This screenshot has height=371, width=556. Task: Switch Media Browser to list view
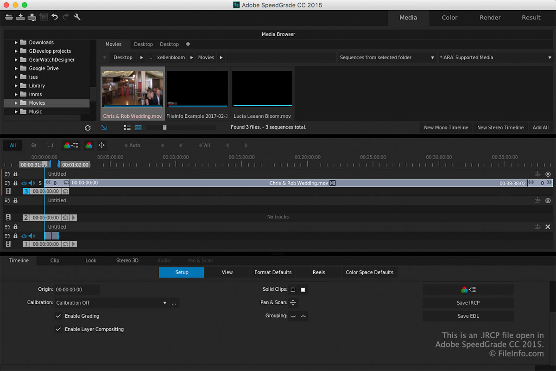127,128
